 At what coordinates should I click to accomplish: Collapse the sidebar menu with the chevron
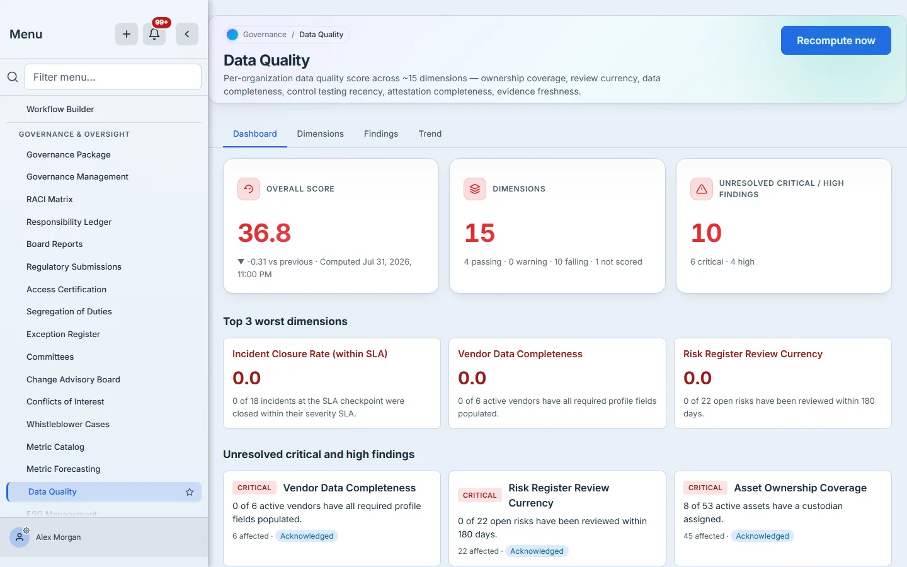[x=187, y=34]
